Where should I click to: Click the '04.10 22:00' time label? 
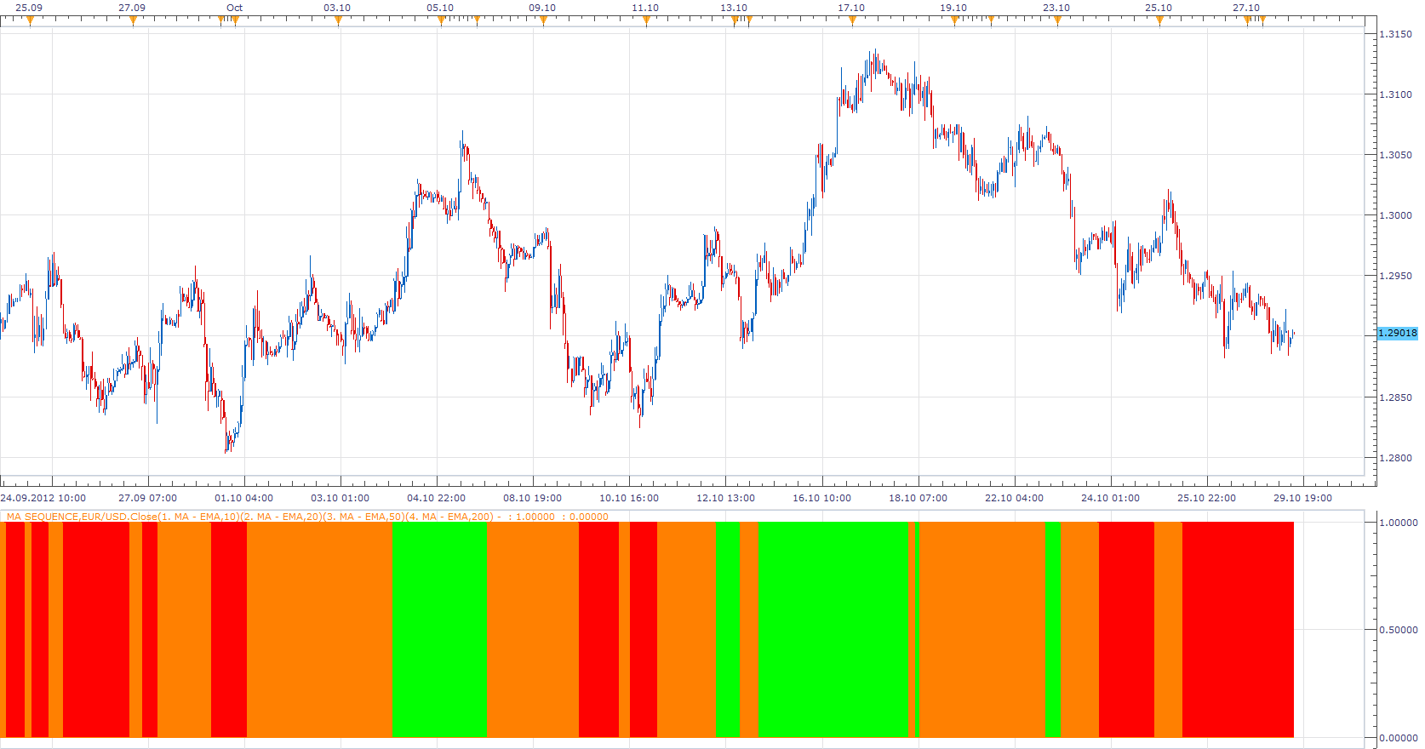[437, 498]
